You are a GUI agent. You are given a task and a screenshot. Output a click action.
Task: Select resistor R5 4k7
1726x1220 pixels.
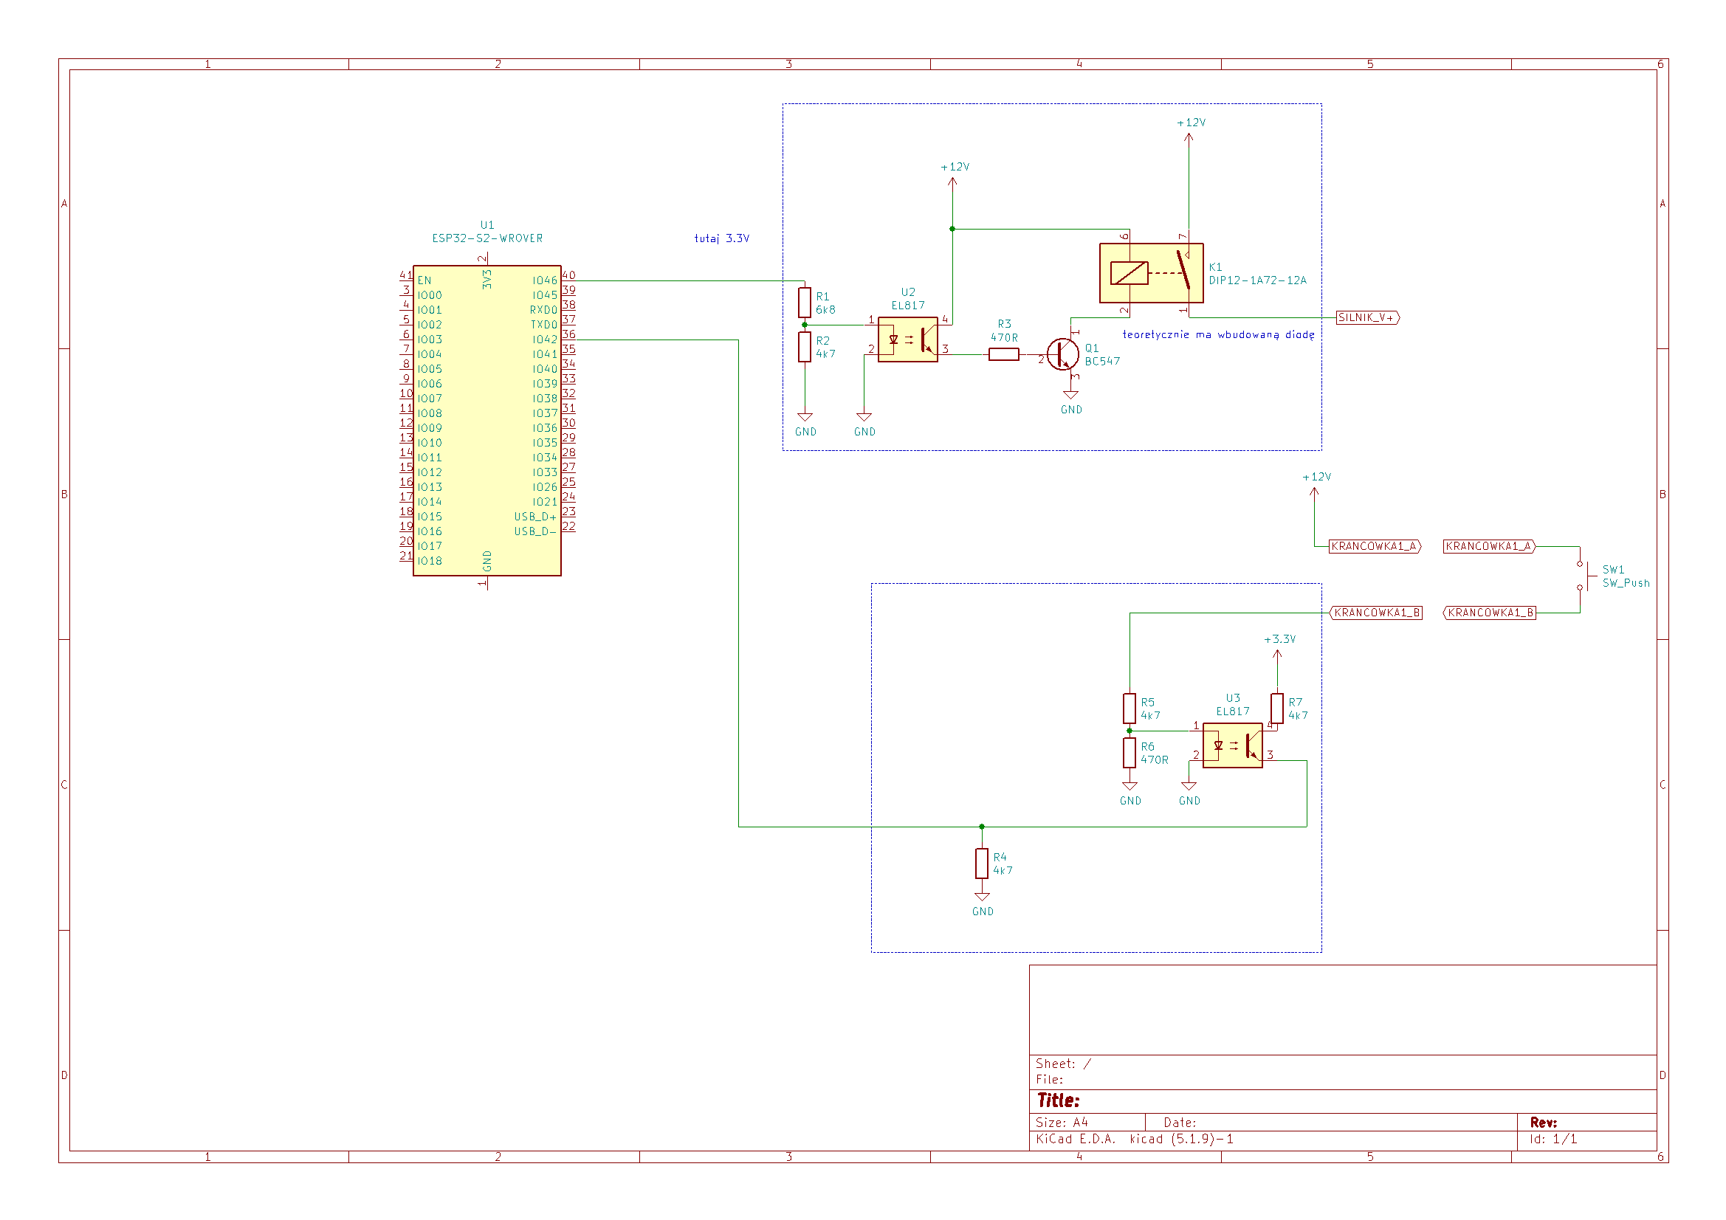click(x=1129, y=708)
